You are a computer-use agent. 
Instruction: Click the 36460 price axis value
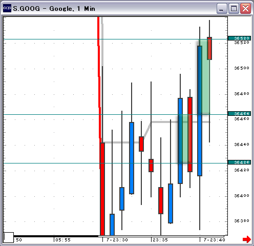[242, 118]
